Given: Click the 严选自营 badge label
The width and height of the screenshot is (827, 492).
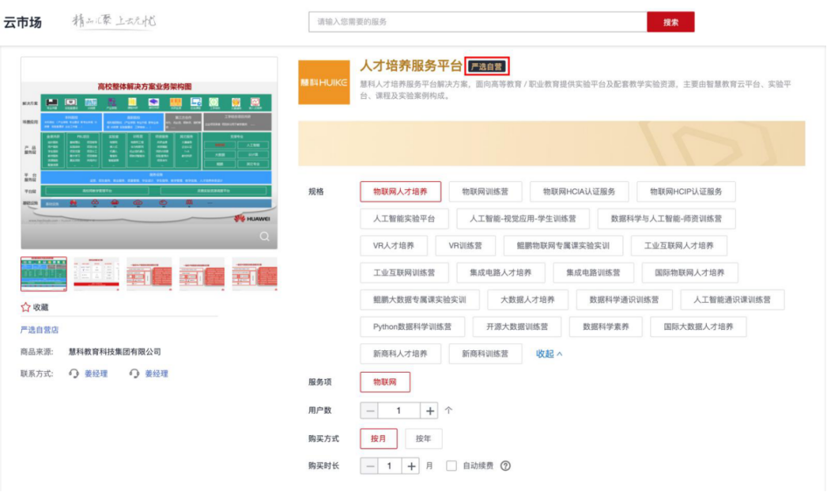Looking at the screenshot, I should pyautogui.click(x=486, y=66).
